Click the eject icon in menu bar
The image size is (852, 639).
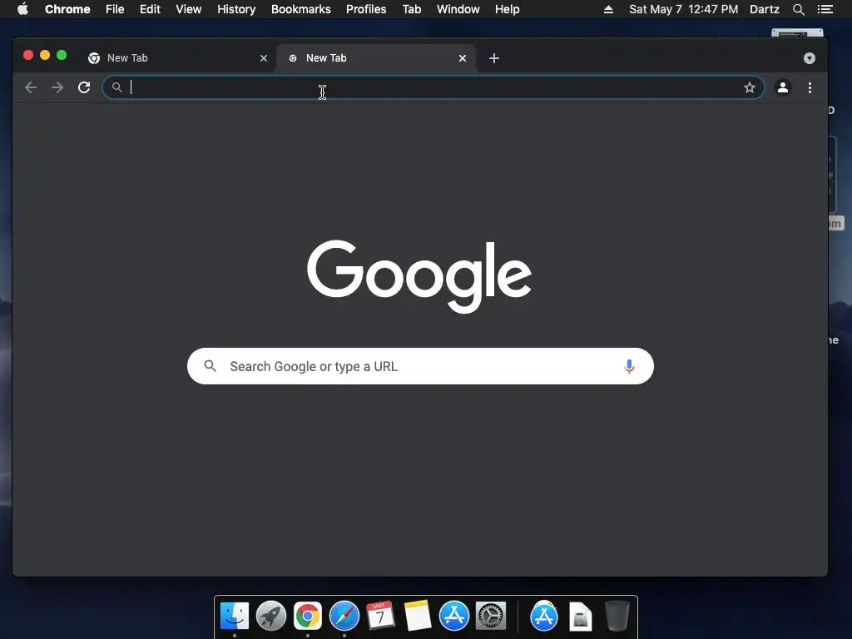[x=608, y=9]
